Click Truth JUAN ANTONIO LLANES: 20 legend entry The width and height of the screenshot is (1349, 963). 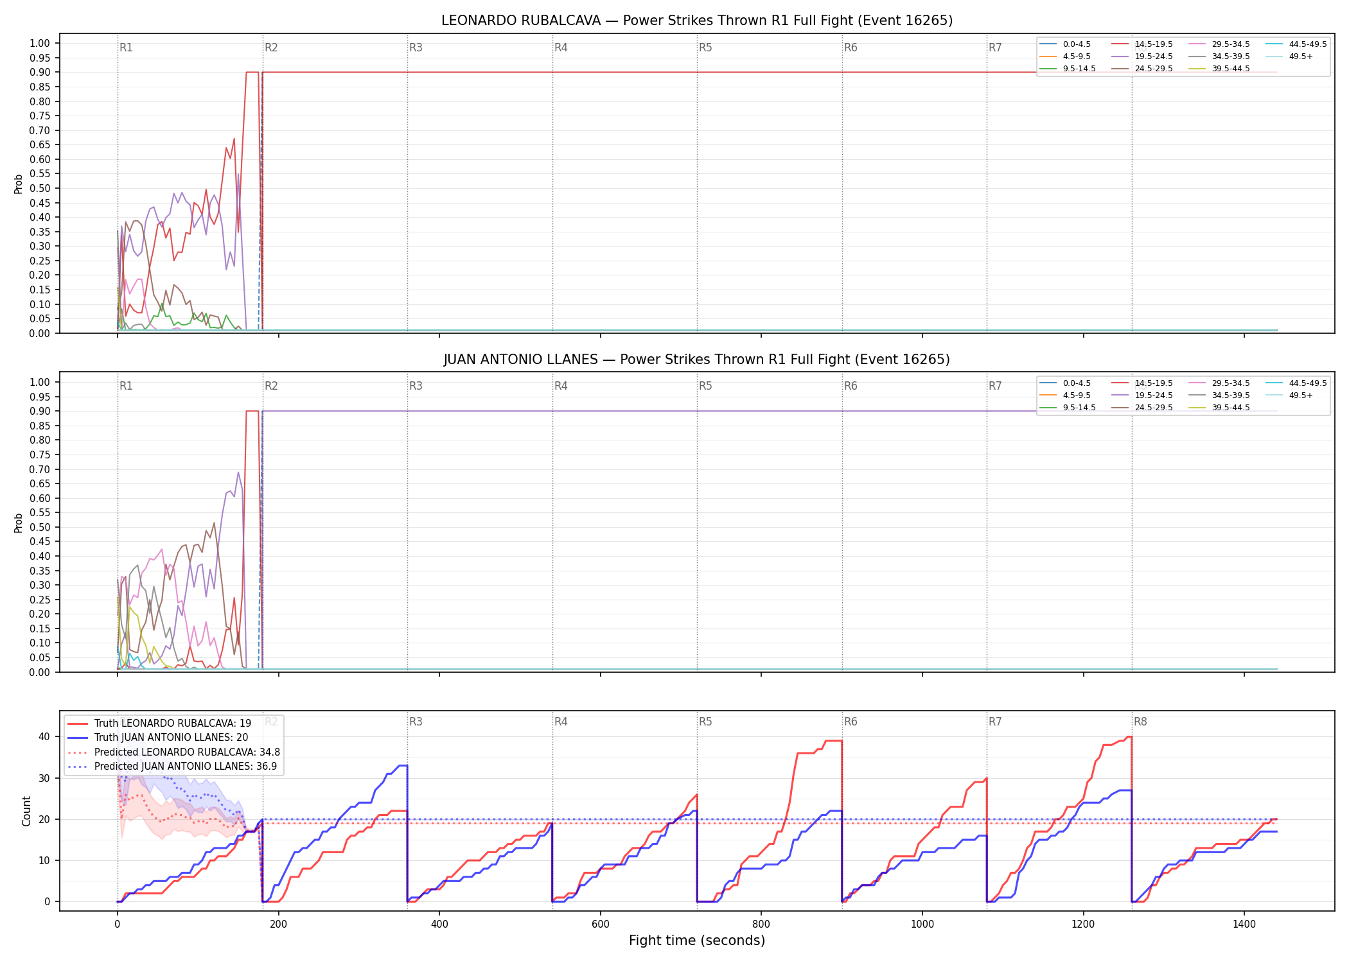[x=157, y=738]
